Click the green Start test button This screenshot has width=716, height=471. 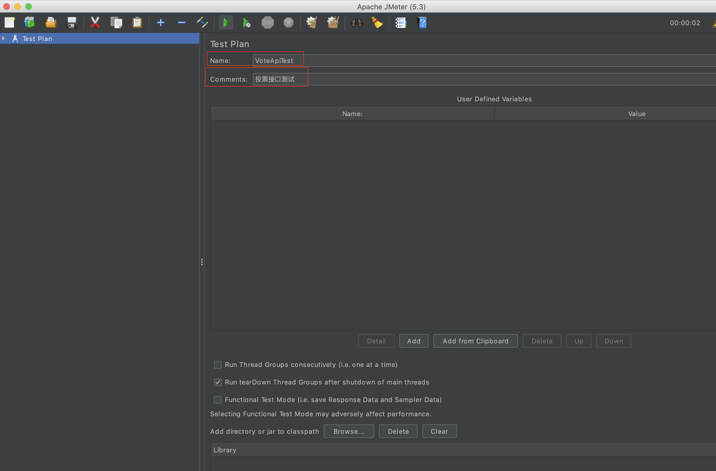click(225, 23)
